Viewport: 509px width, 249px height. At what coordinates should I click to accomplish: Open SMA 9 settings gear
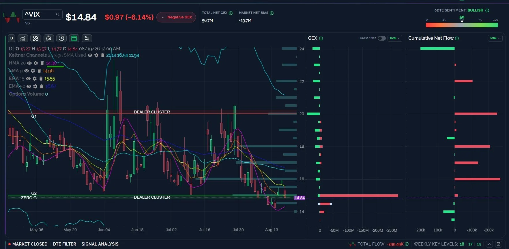[x=33, y=71]
